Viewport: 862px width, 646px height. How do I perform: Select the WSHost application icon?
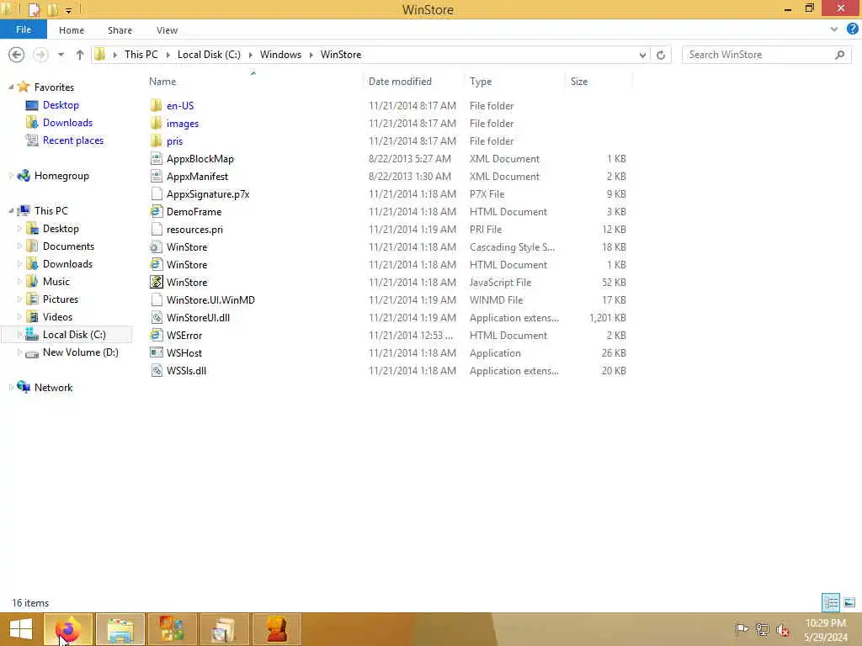point(156,352)
